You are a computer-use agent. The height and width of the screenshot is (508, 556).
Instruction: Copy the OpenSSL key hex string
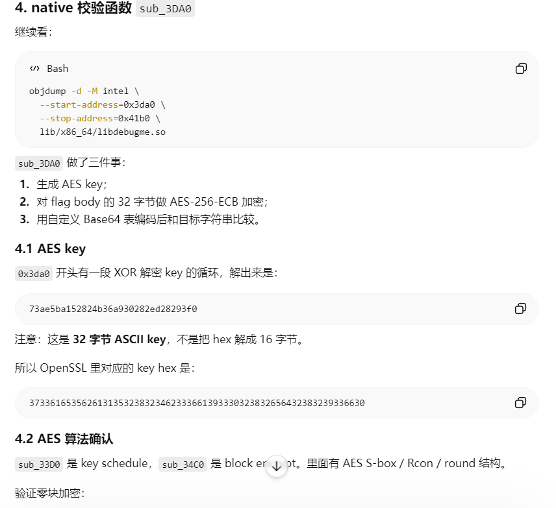pos(520,403)
